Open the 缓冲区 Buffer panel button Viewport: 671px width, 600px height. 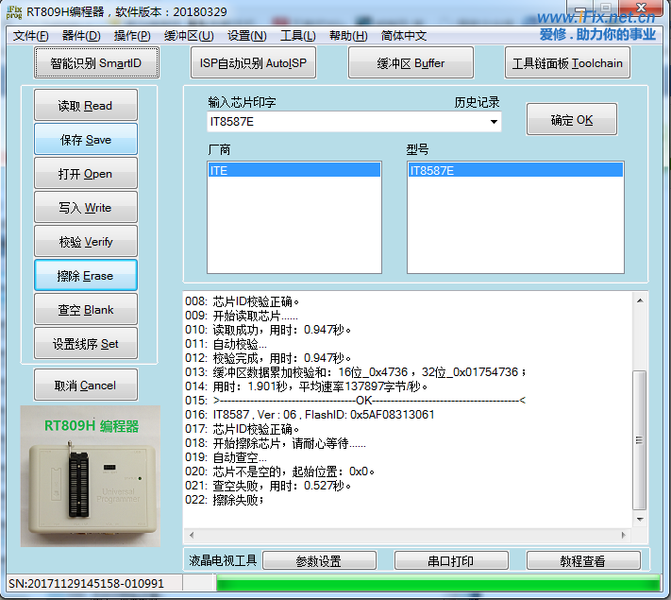(x=411, y=63)
